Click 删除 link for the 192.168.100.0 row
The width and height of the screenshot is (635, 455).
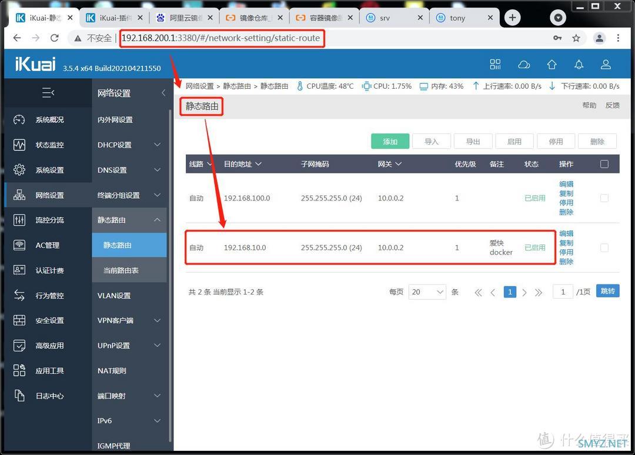point(566,212)
